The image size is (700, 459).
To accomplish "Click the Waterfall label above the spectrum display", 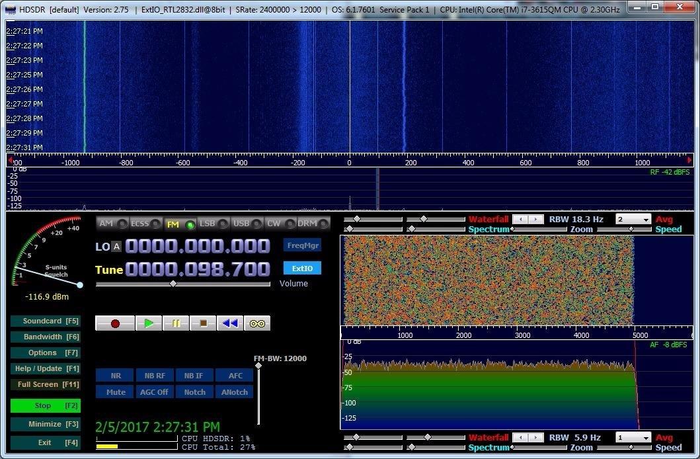I will (488, 219).
